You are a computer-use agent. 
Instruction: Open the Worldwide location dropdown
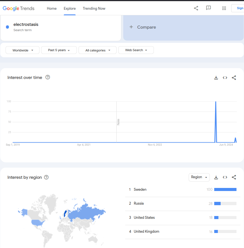[x=23, y=50]
